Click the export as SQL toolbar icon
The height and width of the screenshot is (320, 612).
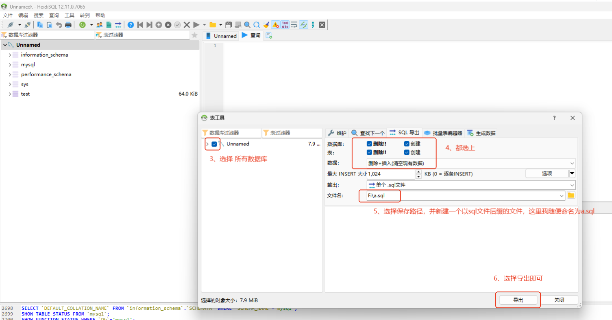(118, 25)
